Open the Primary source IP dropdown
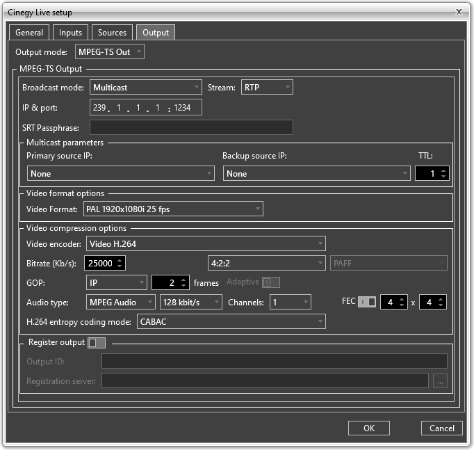 pyautogui.click(x=121, y=174)
